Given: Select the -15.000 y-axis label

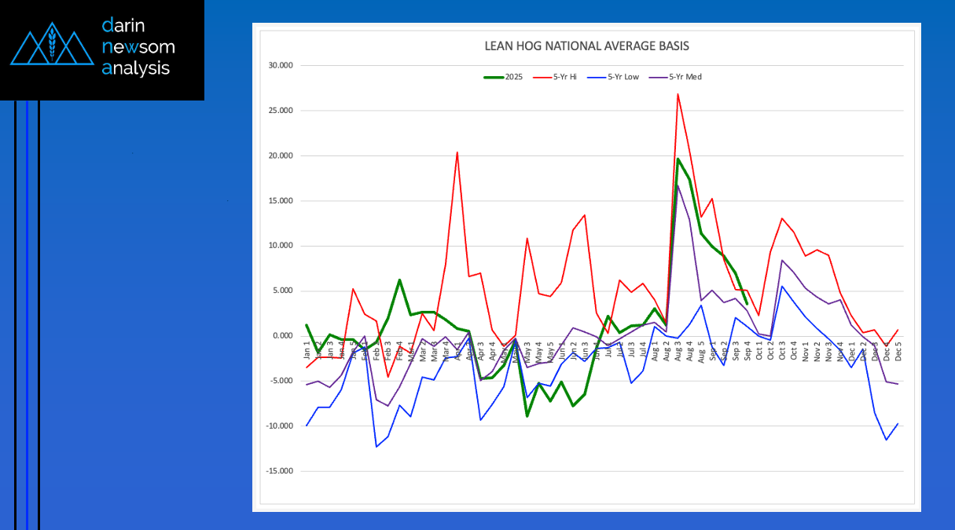Looking at the screenshot, I should 280,471.
